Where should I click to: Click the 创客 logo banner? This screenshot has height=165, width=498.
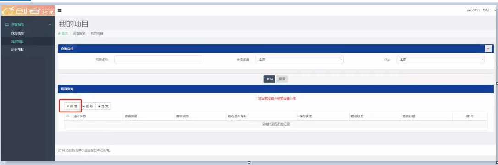pos(28,11)
